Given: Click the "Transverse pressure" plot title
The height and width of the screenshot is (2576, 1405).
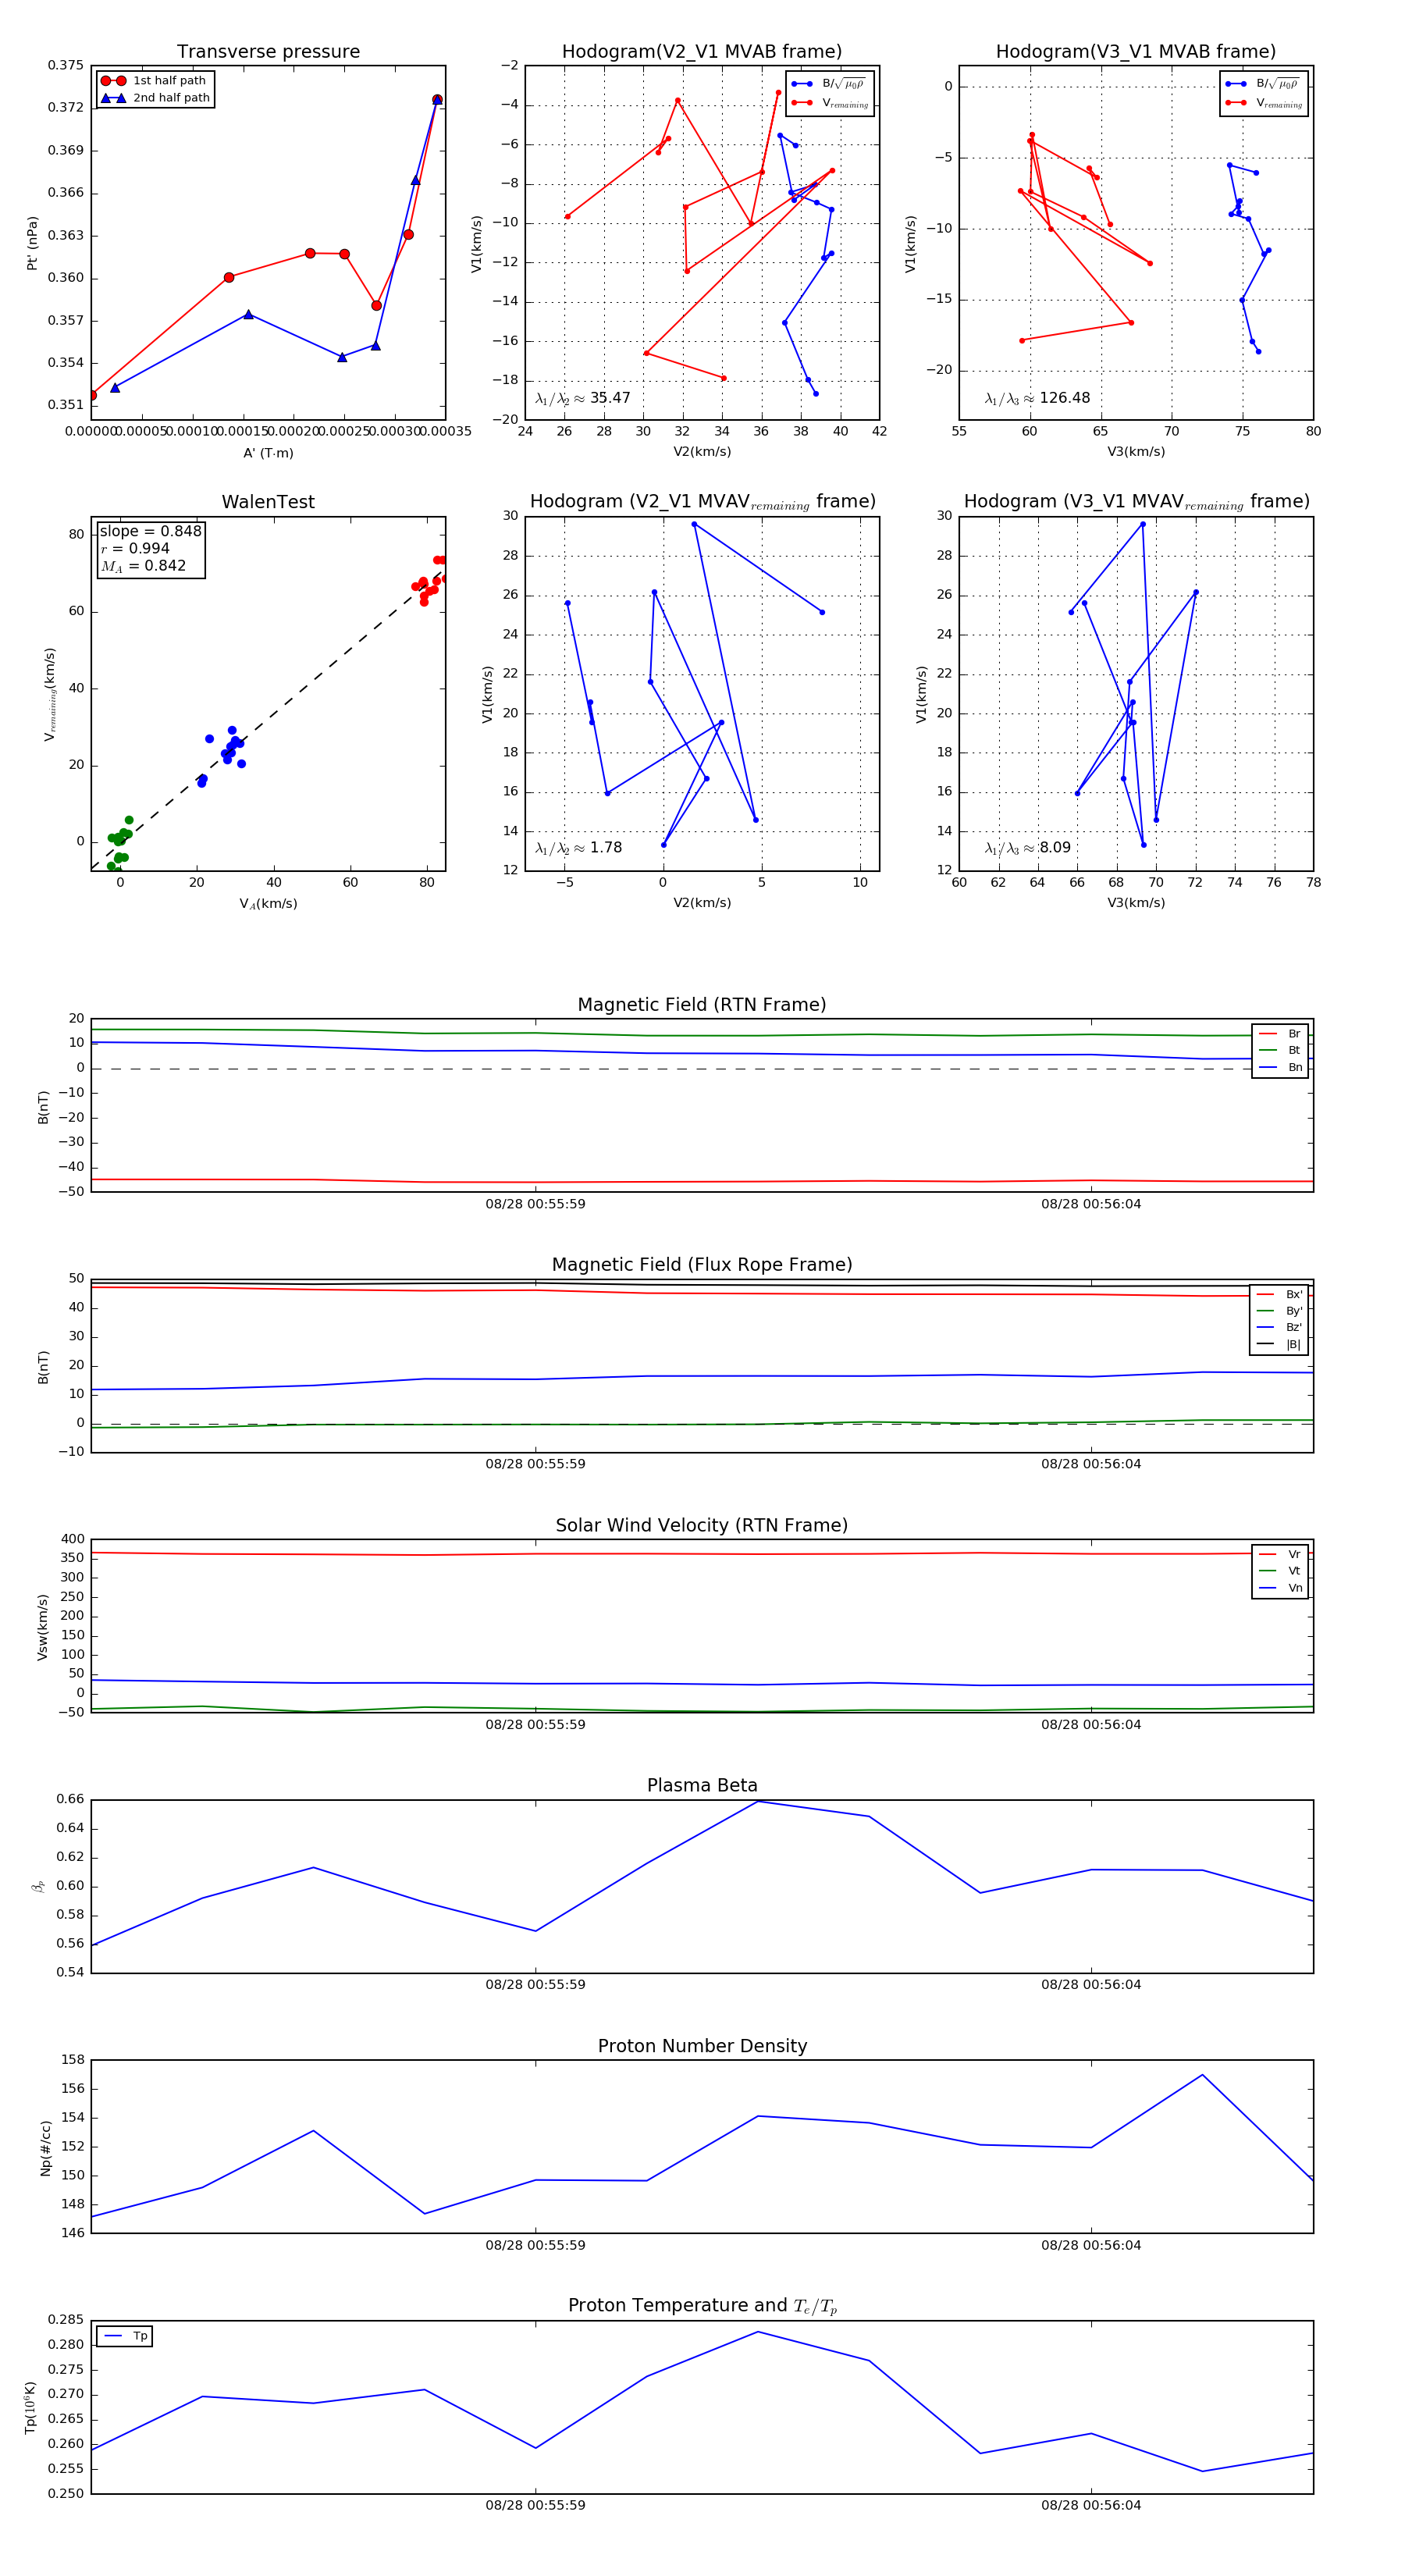Looking at the screenshot, I should 268,52.
